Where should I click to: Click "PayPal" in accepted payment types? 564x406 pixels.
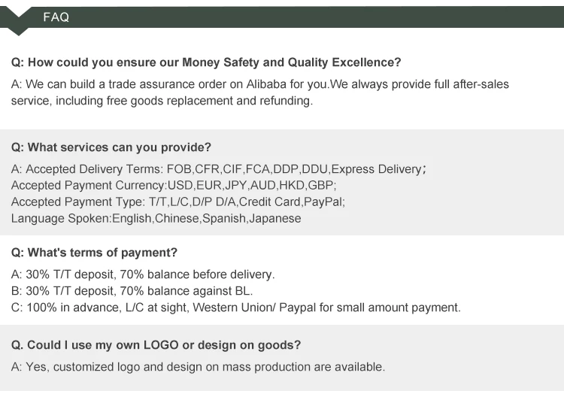click(324, 201)
